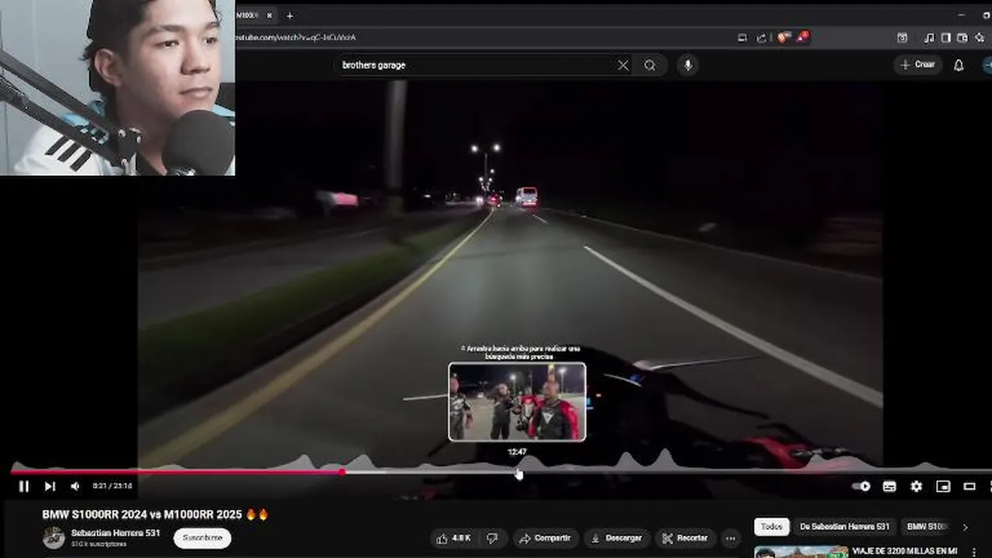Open the red rewards browser icon
The image size is (992, 558).
802,36
